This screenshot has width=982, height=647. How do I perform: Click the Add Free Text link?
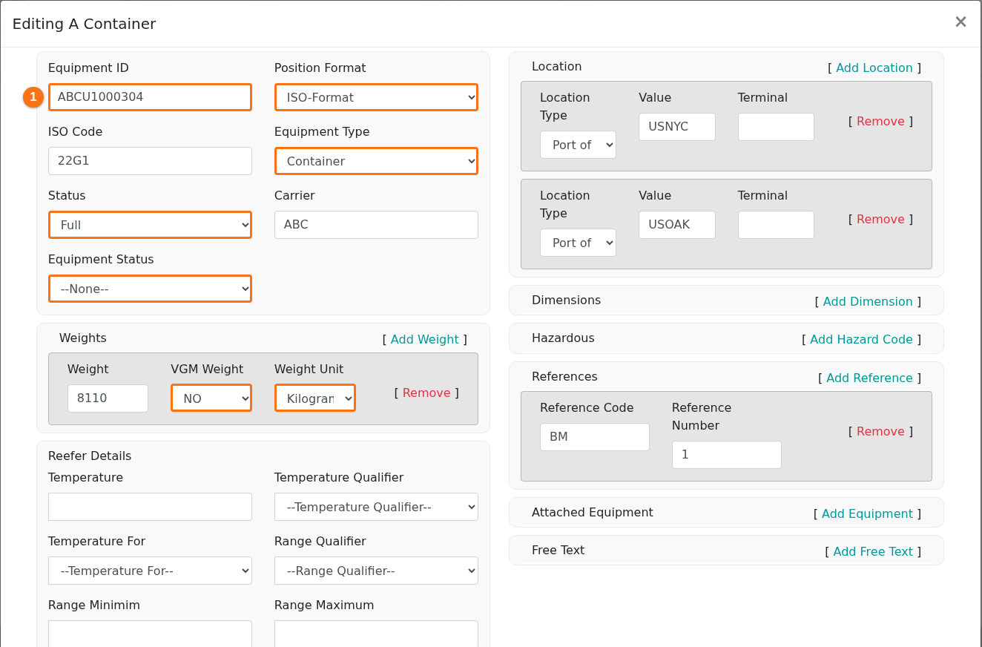click(873, 552)
